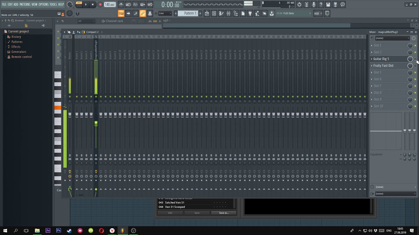The width and height of the screenshot is (419, 235).
Task: Click the audio editor scissors icon
Action: [x=306, y=5]
